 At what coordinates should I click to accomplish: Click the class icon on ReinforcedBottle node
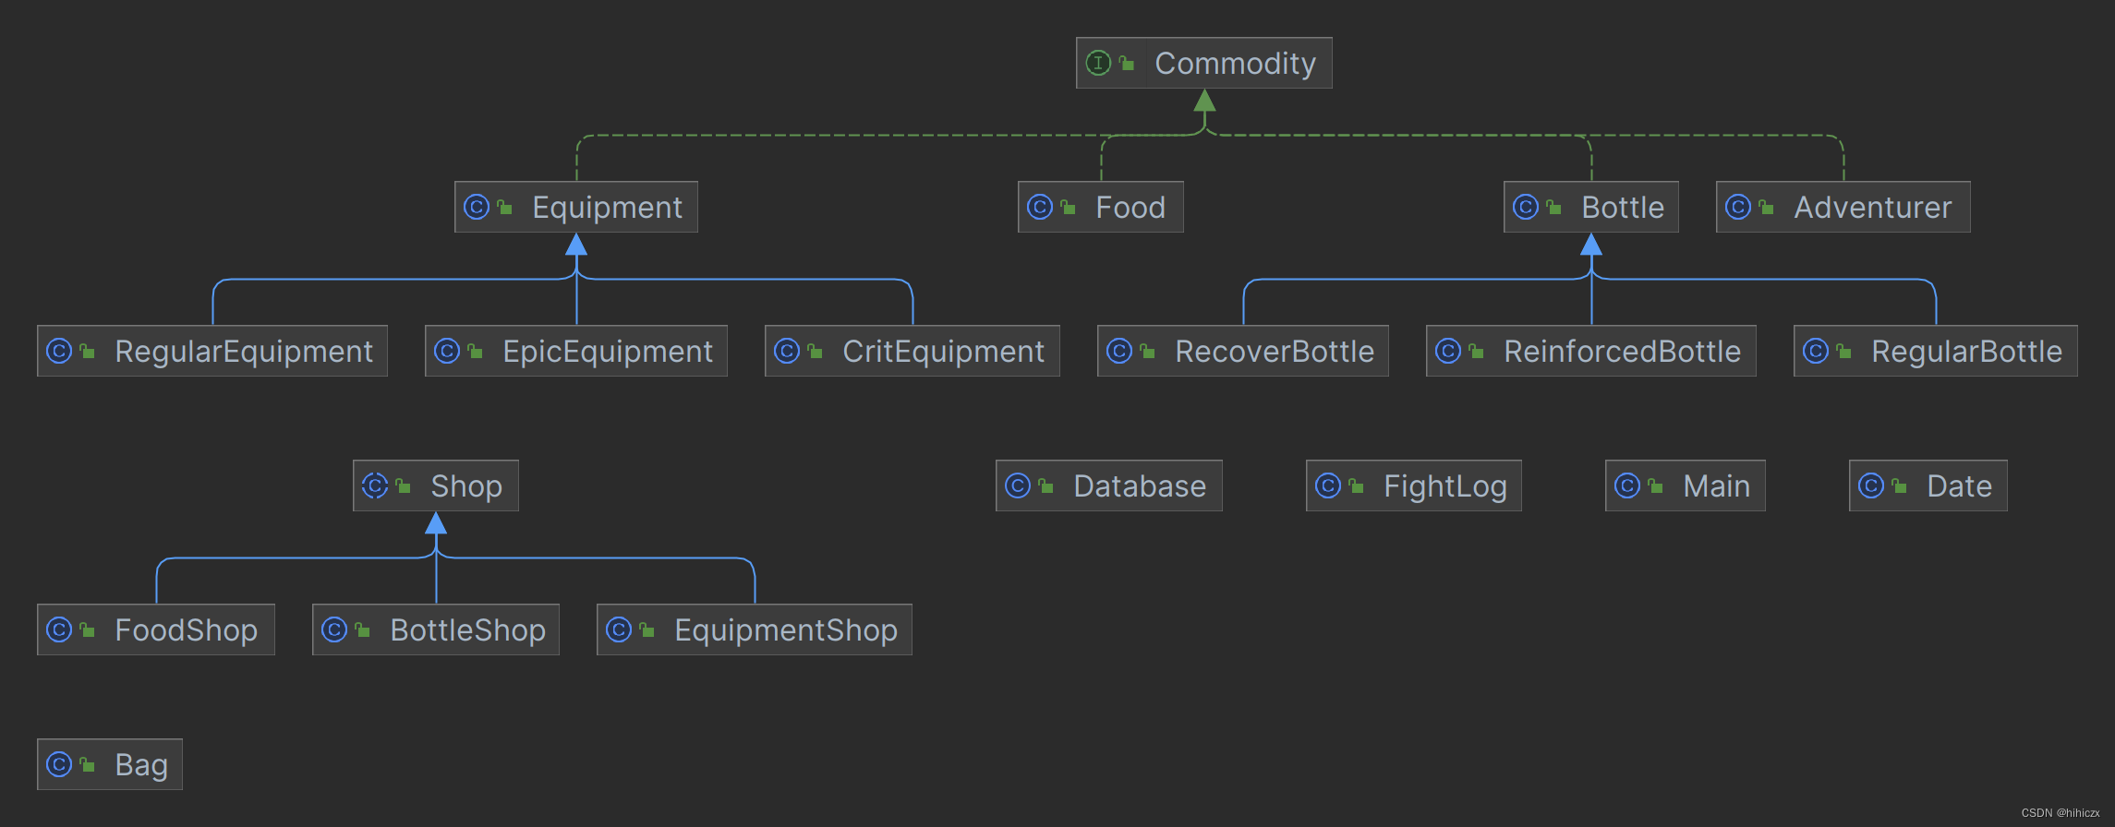point(1448,351)
